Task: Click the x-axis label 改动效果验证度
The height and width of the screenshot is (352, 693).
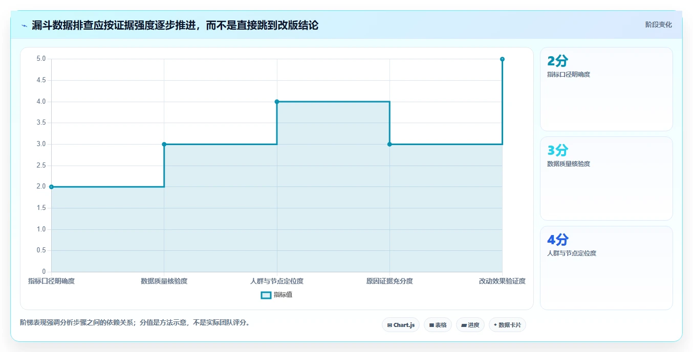Action: pos(502,281)
